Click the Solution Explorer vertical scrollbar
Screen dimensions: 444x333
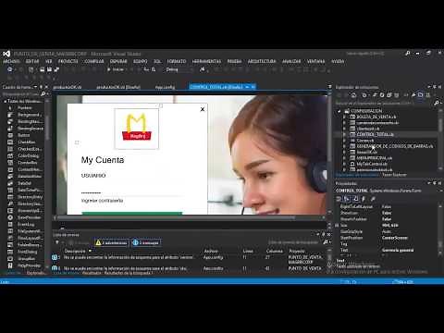click(x=440, y=125)
